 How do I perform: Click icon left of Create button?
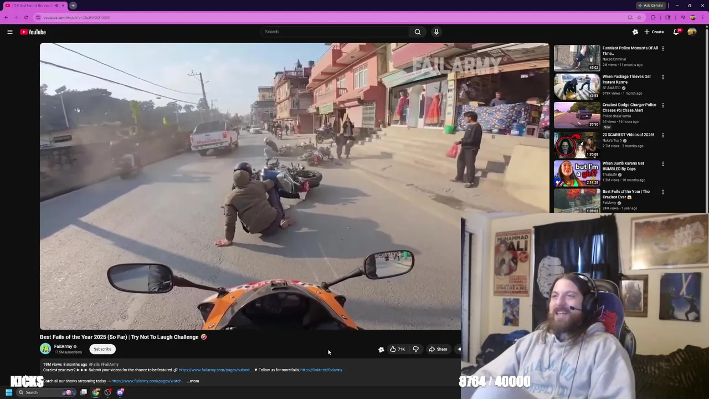635,32
